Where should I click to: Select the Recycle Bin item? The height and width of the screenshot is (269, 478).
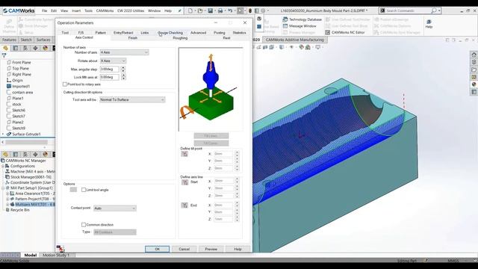pyautogui.click(x=17, y=210)
